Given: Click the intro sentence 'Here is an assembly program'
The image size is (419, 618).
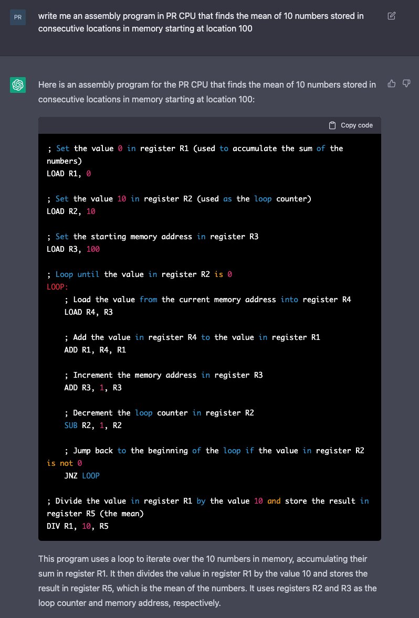Looking at the screenshot, I should pos(207,92).
